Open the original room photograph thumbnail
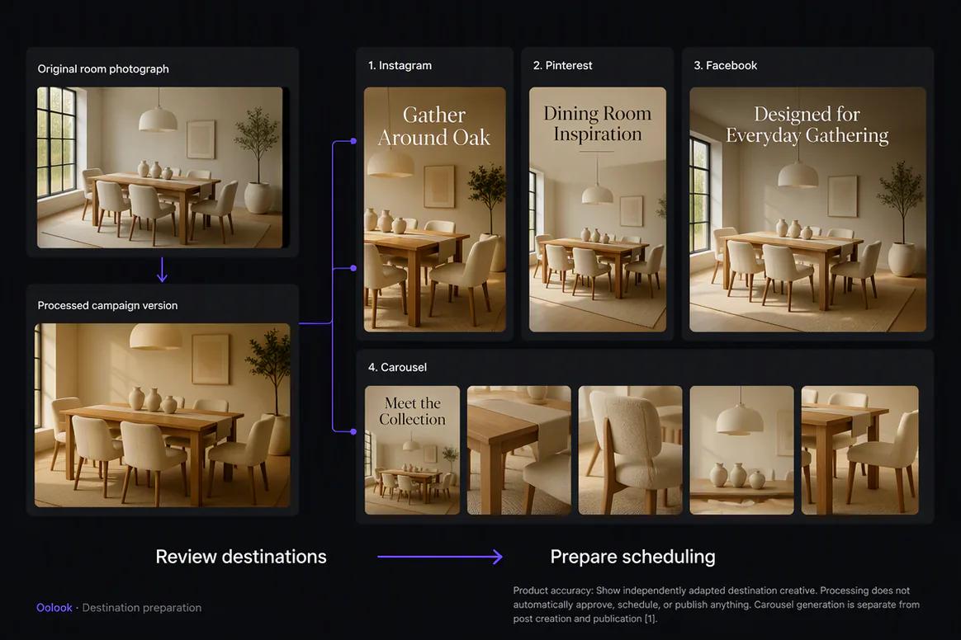 coord(159,167)
